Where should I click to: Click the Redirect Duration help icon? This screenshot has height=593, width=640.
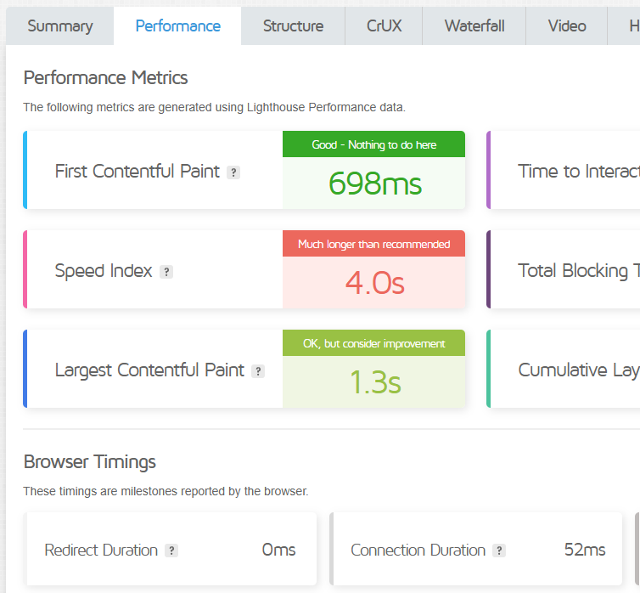(x=171, y=551)
